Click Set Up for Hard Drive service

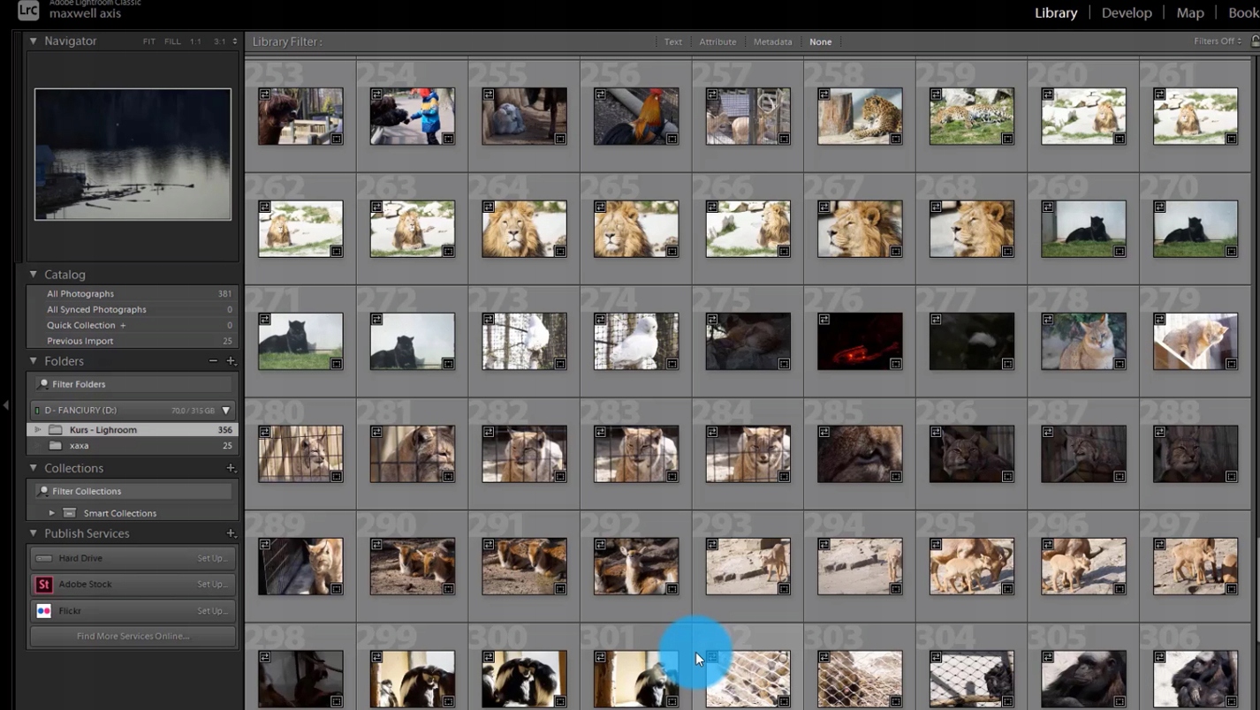(x=212, y=558)
